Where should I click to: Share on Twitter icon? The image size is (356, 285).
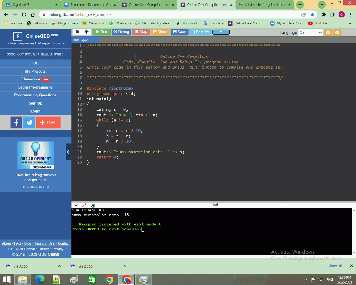[x=29, y=122]
